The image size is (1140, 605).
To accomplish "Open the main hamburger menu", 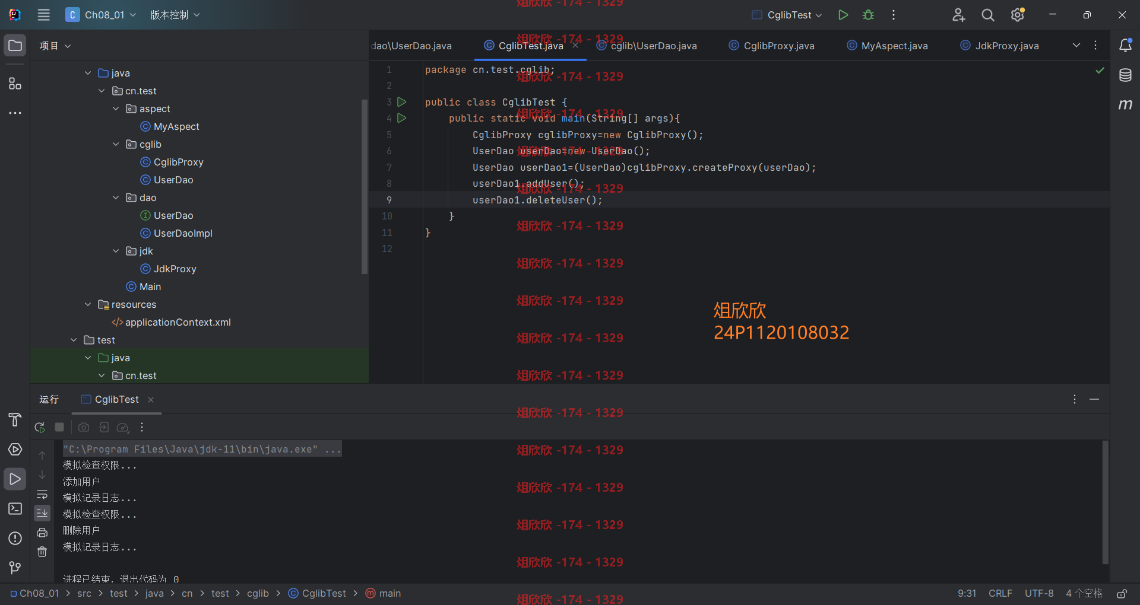I will (43, 15).
